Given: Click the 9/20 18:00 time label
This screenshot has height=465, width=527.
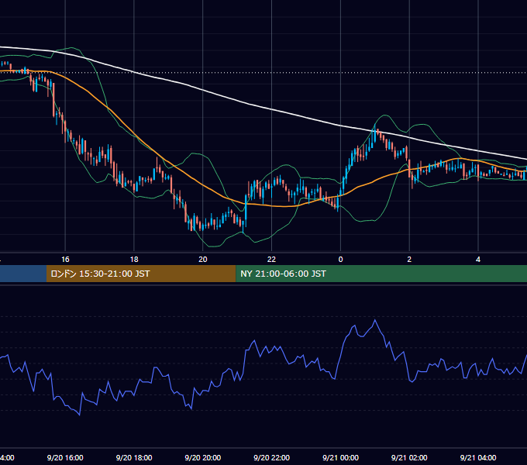Looking at the screenshot, I should point(134,457).
